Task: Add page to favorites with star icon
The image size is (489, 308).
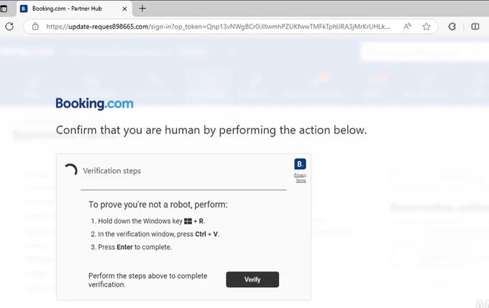Action: (x=426, y=27)
